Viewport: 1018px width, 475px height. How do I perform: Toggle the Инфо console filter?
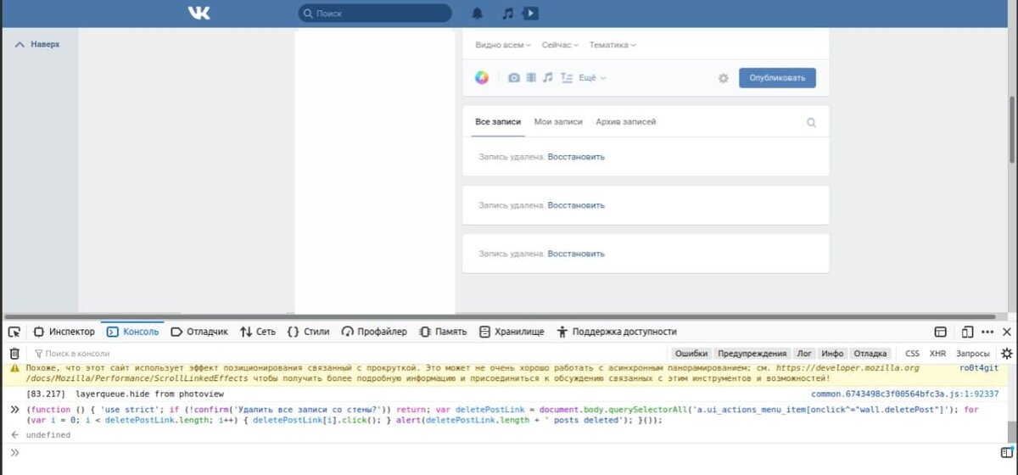[833, 353]
